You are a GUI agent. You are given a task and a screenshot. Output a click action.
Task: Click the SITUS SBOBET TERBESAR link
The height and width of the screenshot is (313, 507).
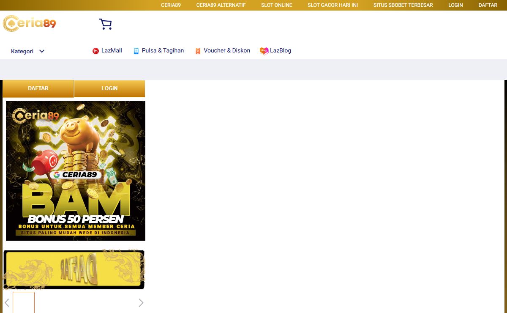[x=403, y=5]
